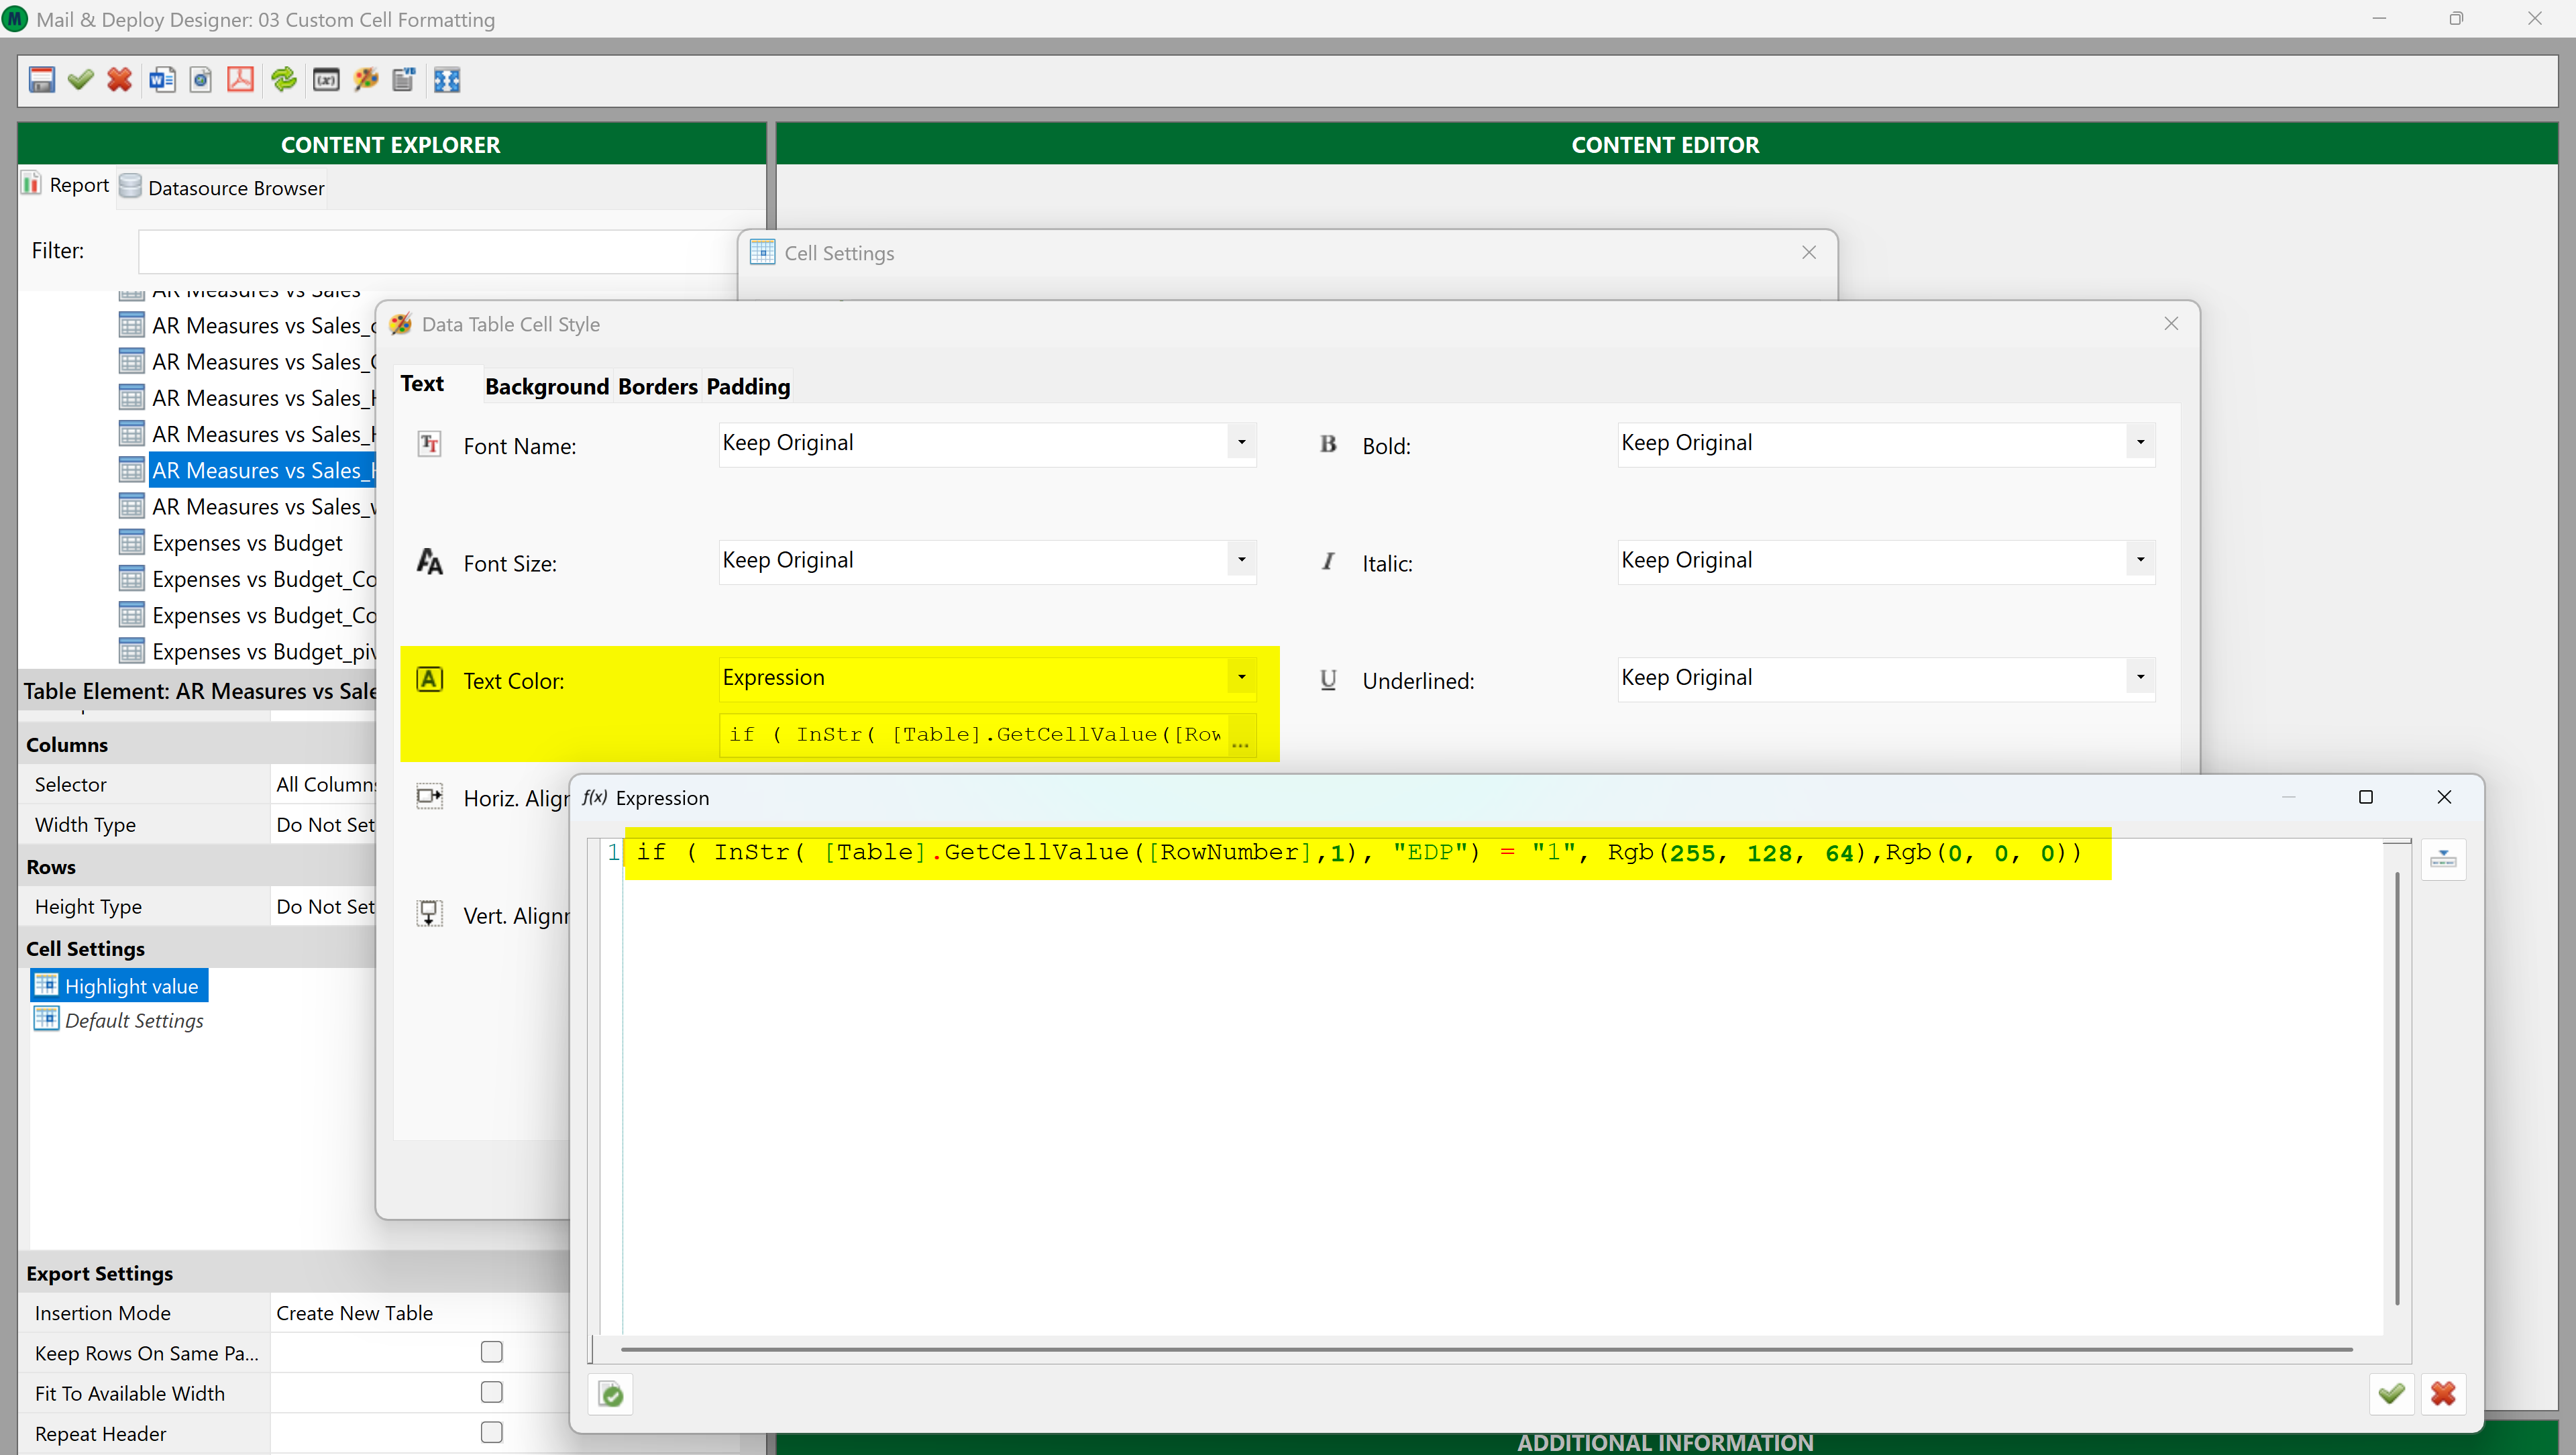Image resolution: width=2576 pixels, height=1455 pixels.
Task: Click the paint palette styles icon
Action: tap(366, 80)
